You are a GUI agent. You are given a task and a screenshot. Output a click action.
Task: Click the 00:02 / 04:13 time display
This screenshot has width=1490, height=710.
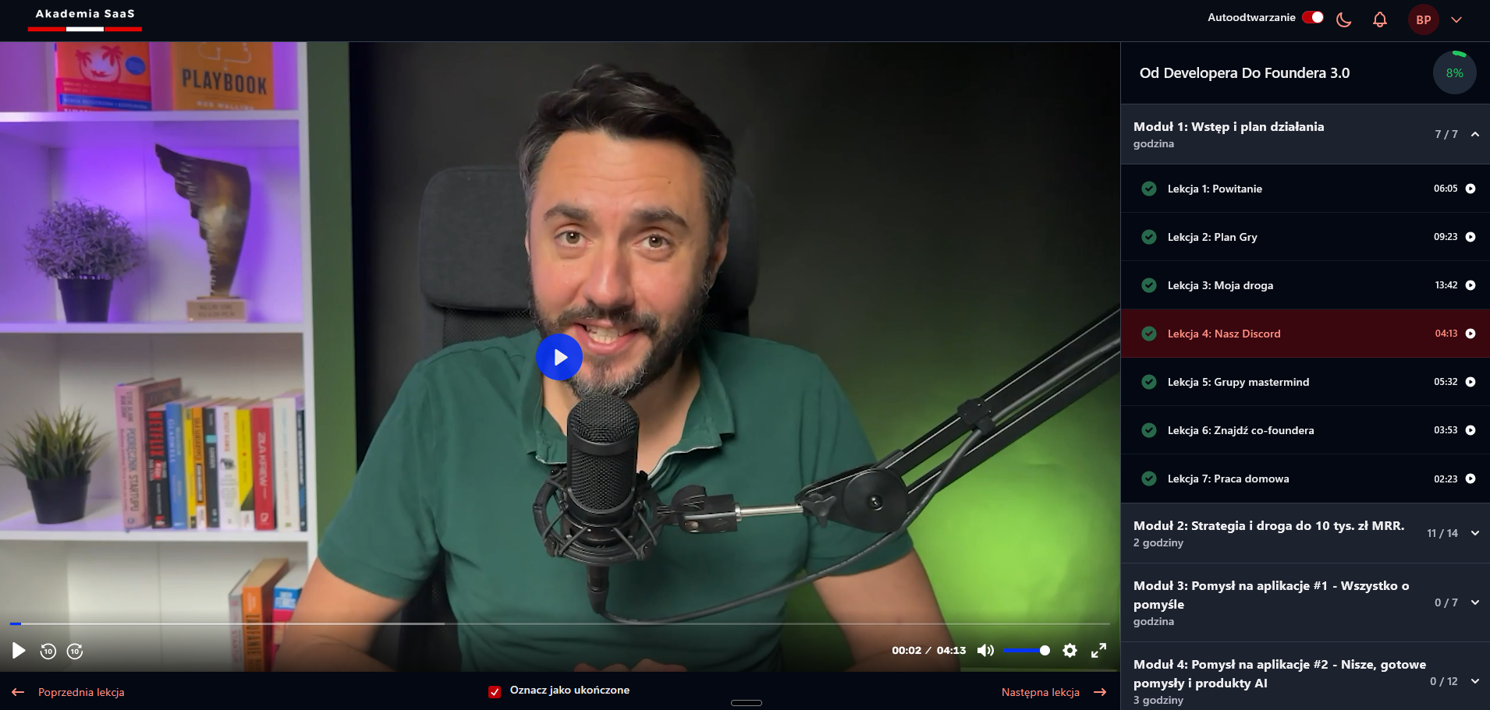(x=928, y=650)
